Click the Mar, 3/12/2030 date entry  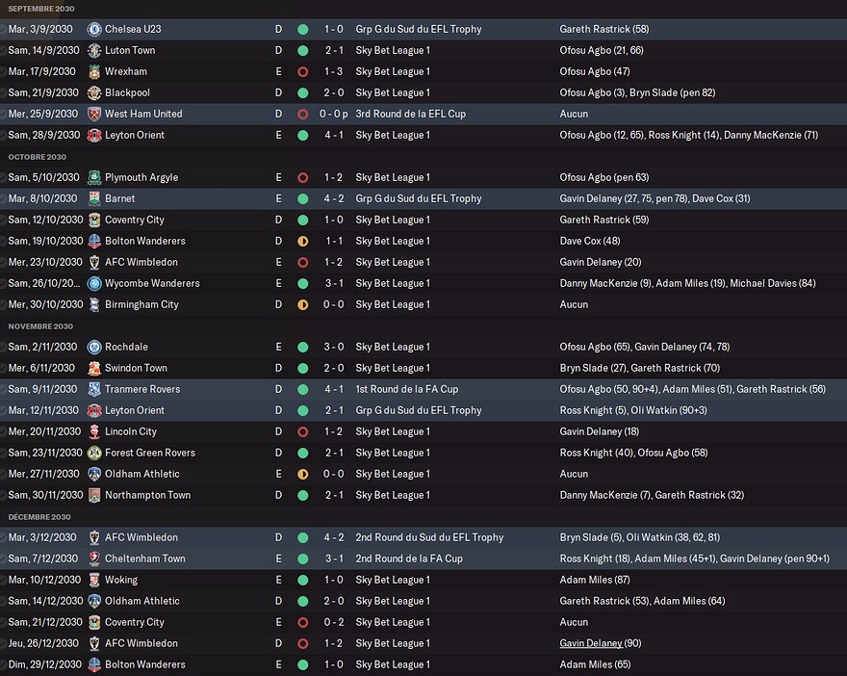coord(42,537)
